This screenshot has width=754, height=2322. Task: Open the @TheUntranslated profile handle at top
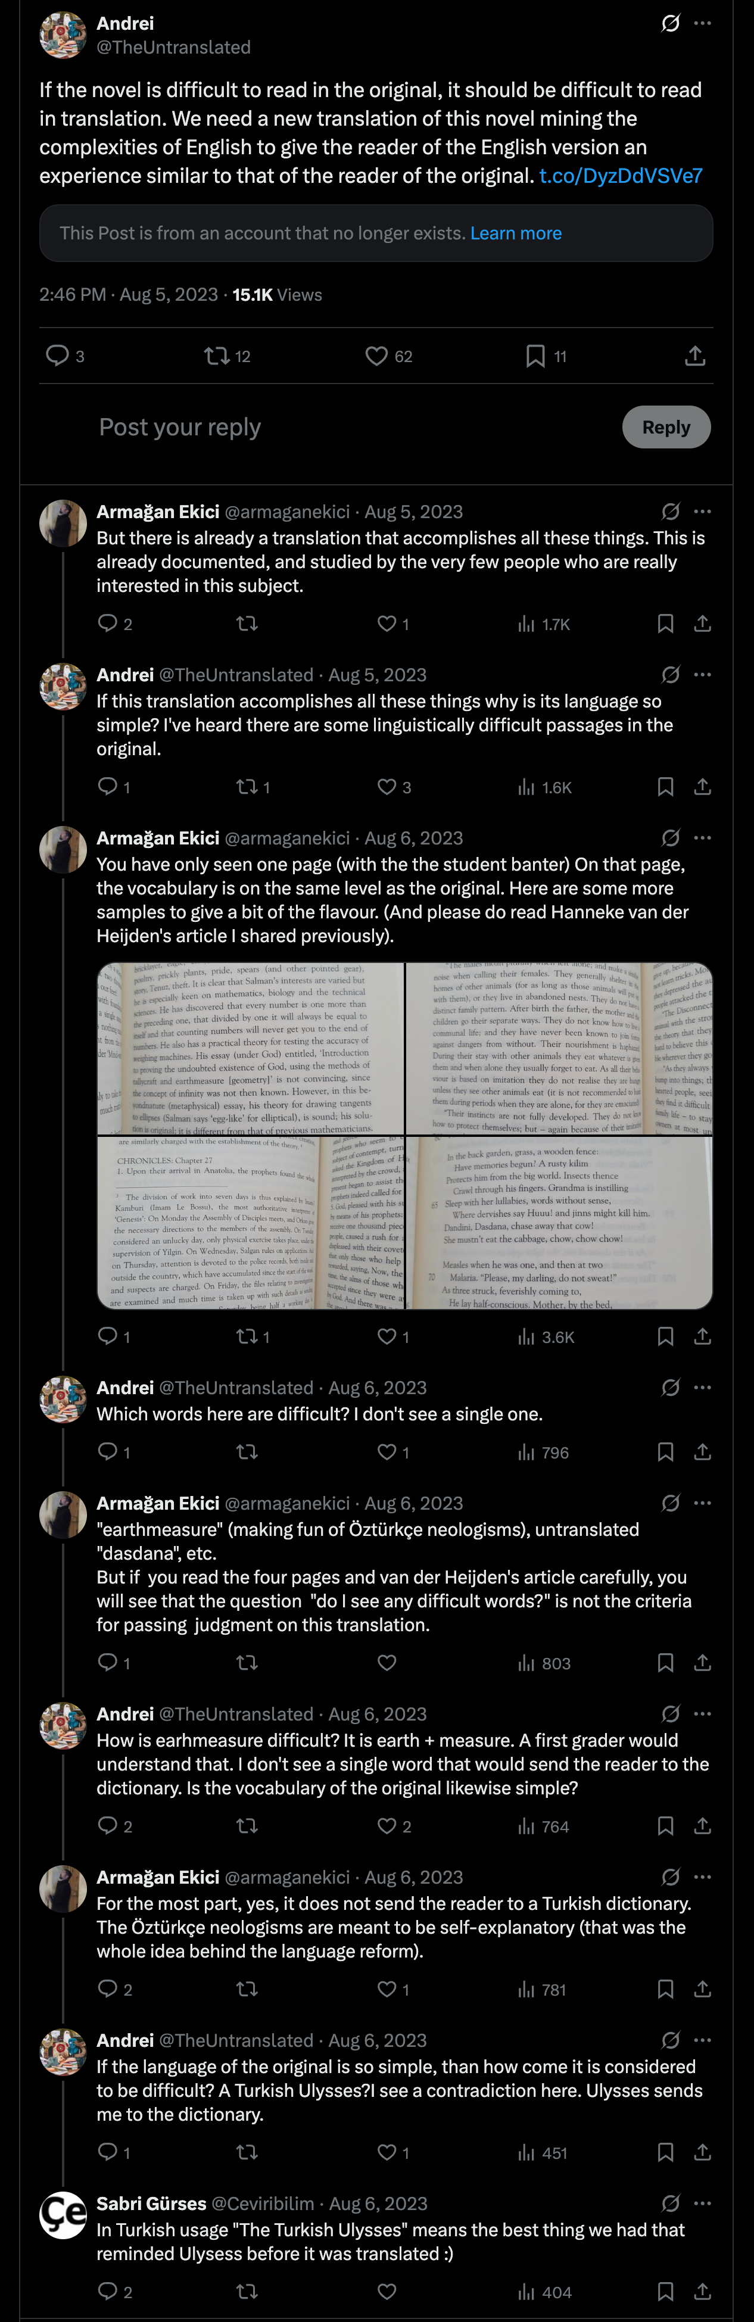174,47
